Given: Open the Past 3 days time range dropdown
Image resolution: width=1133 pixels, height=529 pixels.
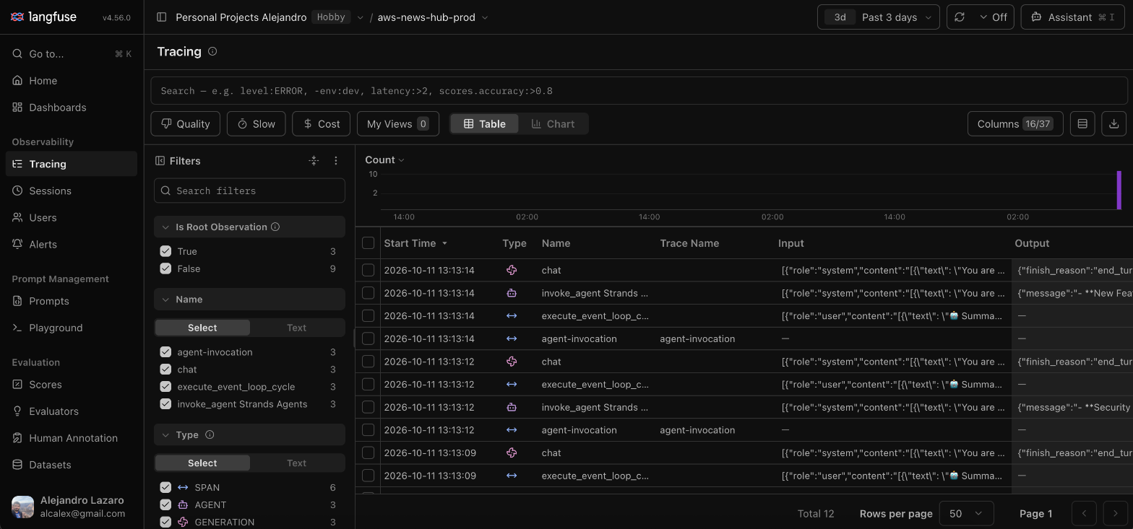Looking at the screenshot, I should [878, 17].
